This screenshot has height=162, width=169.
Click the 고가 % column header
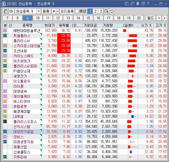161,26
